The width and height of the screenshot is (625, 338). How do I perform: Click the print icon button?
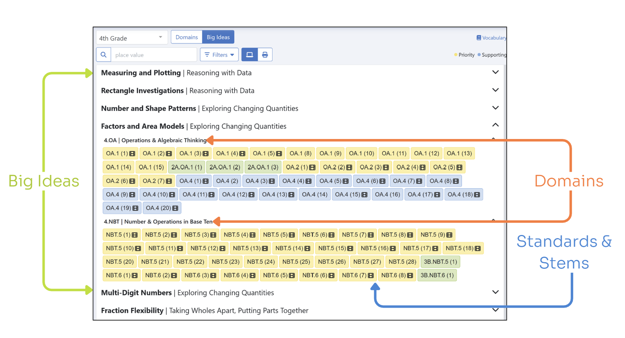pyautogui.click(x=265, y=55)
